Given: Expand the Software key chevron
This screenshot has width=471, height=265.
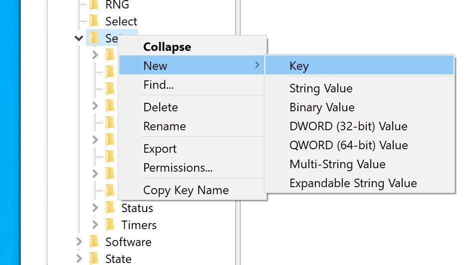Looking at the screenshot, I should coord(79,242).
